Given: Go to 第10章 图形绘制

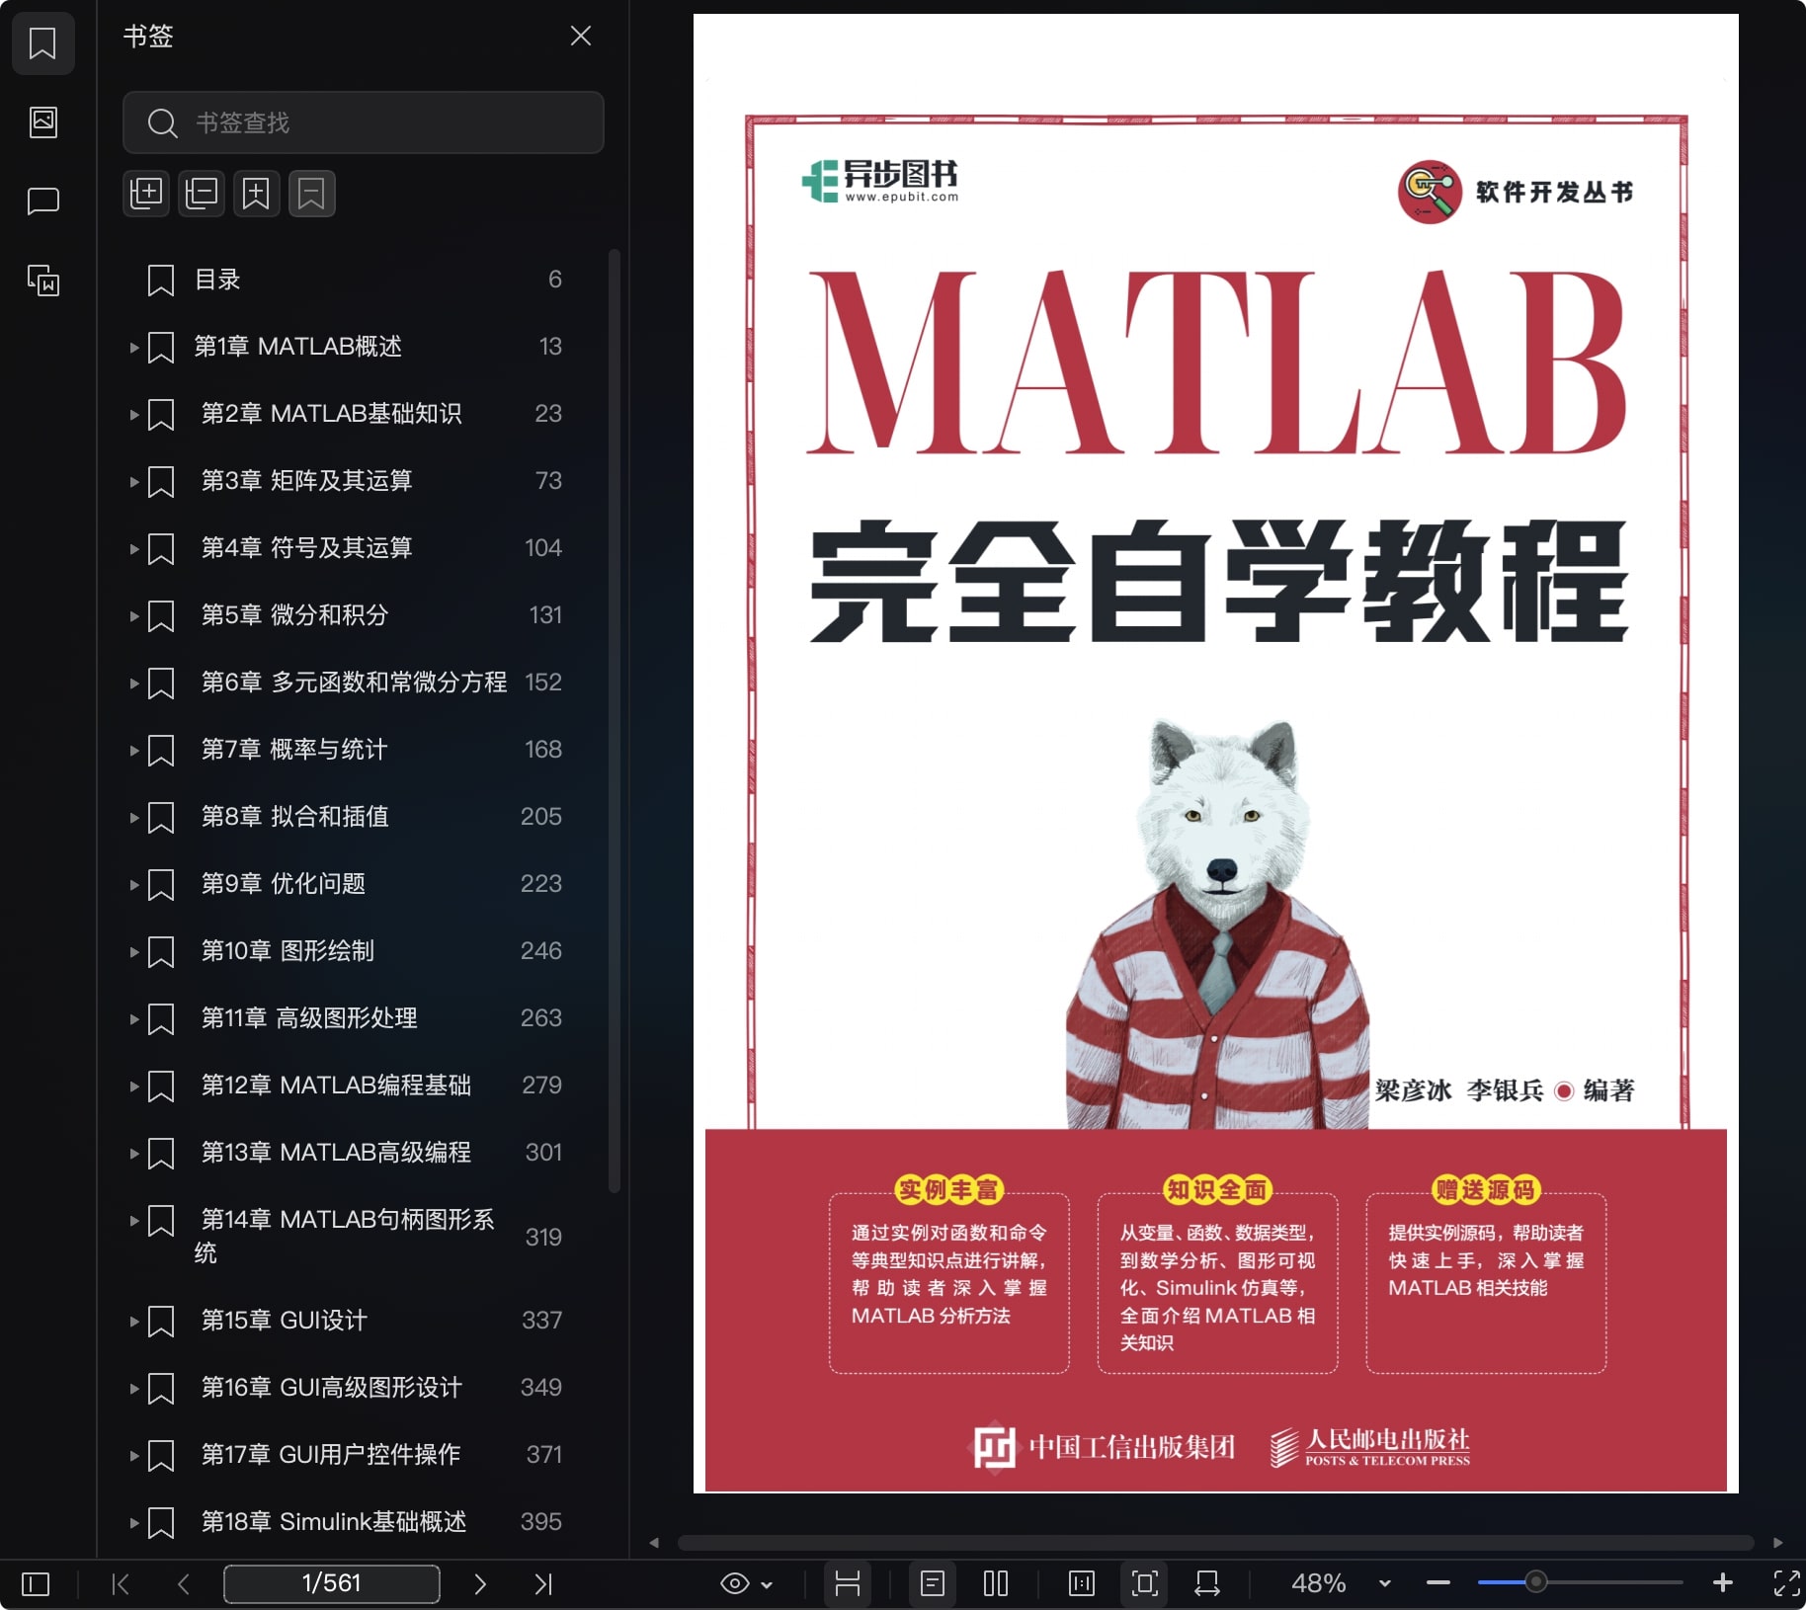Looking at the screenshot, I should [x=287, y=951].
